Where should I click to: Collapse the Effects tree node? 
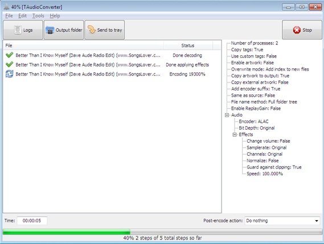(235, 135)
